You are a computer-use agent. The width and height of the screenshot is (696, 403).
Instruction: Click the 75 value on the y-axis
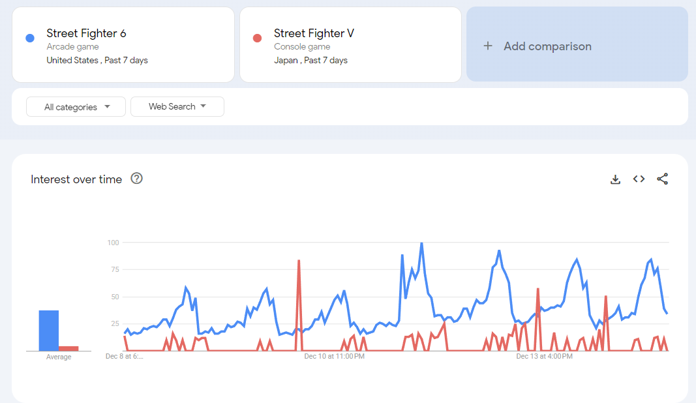(115, 269)
